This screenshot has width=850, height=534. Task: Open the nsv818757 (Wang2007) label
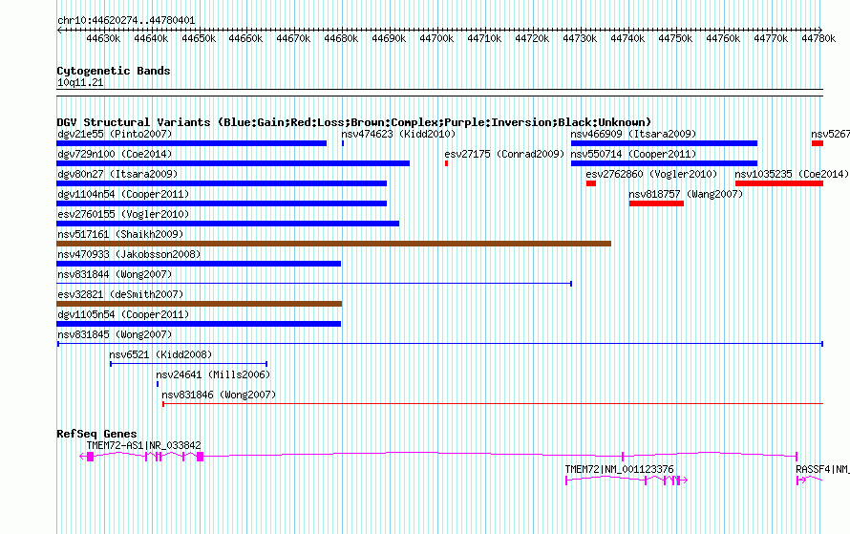coord(686,194)
